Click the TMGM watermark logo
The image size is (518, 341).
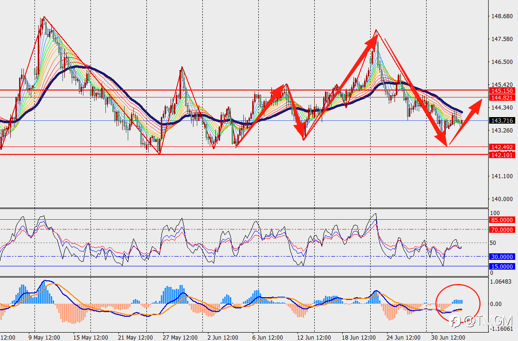[x=481, y=320]
